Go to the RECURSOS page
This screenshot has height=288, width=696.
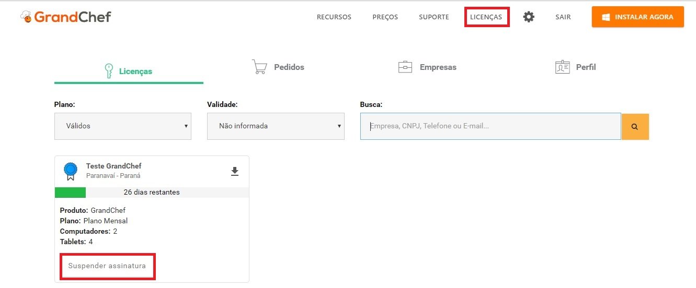click(334, 17)
